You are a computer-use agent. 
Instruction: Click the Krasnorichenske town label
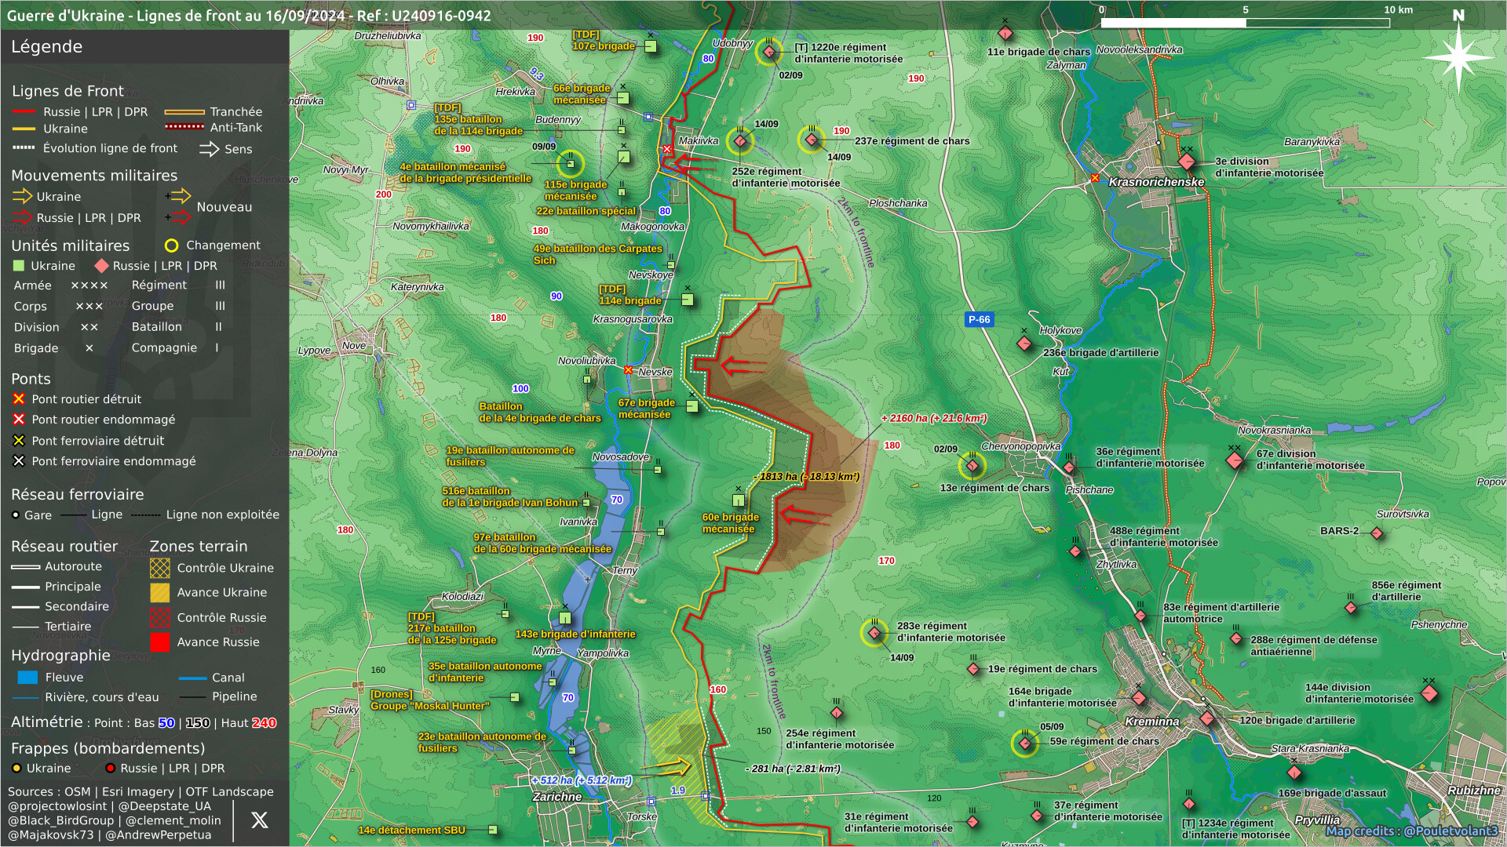tap(1155, 182)
